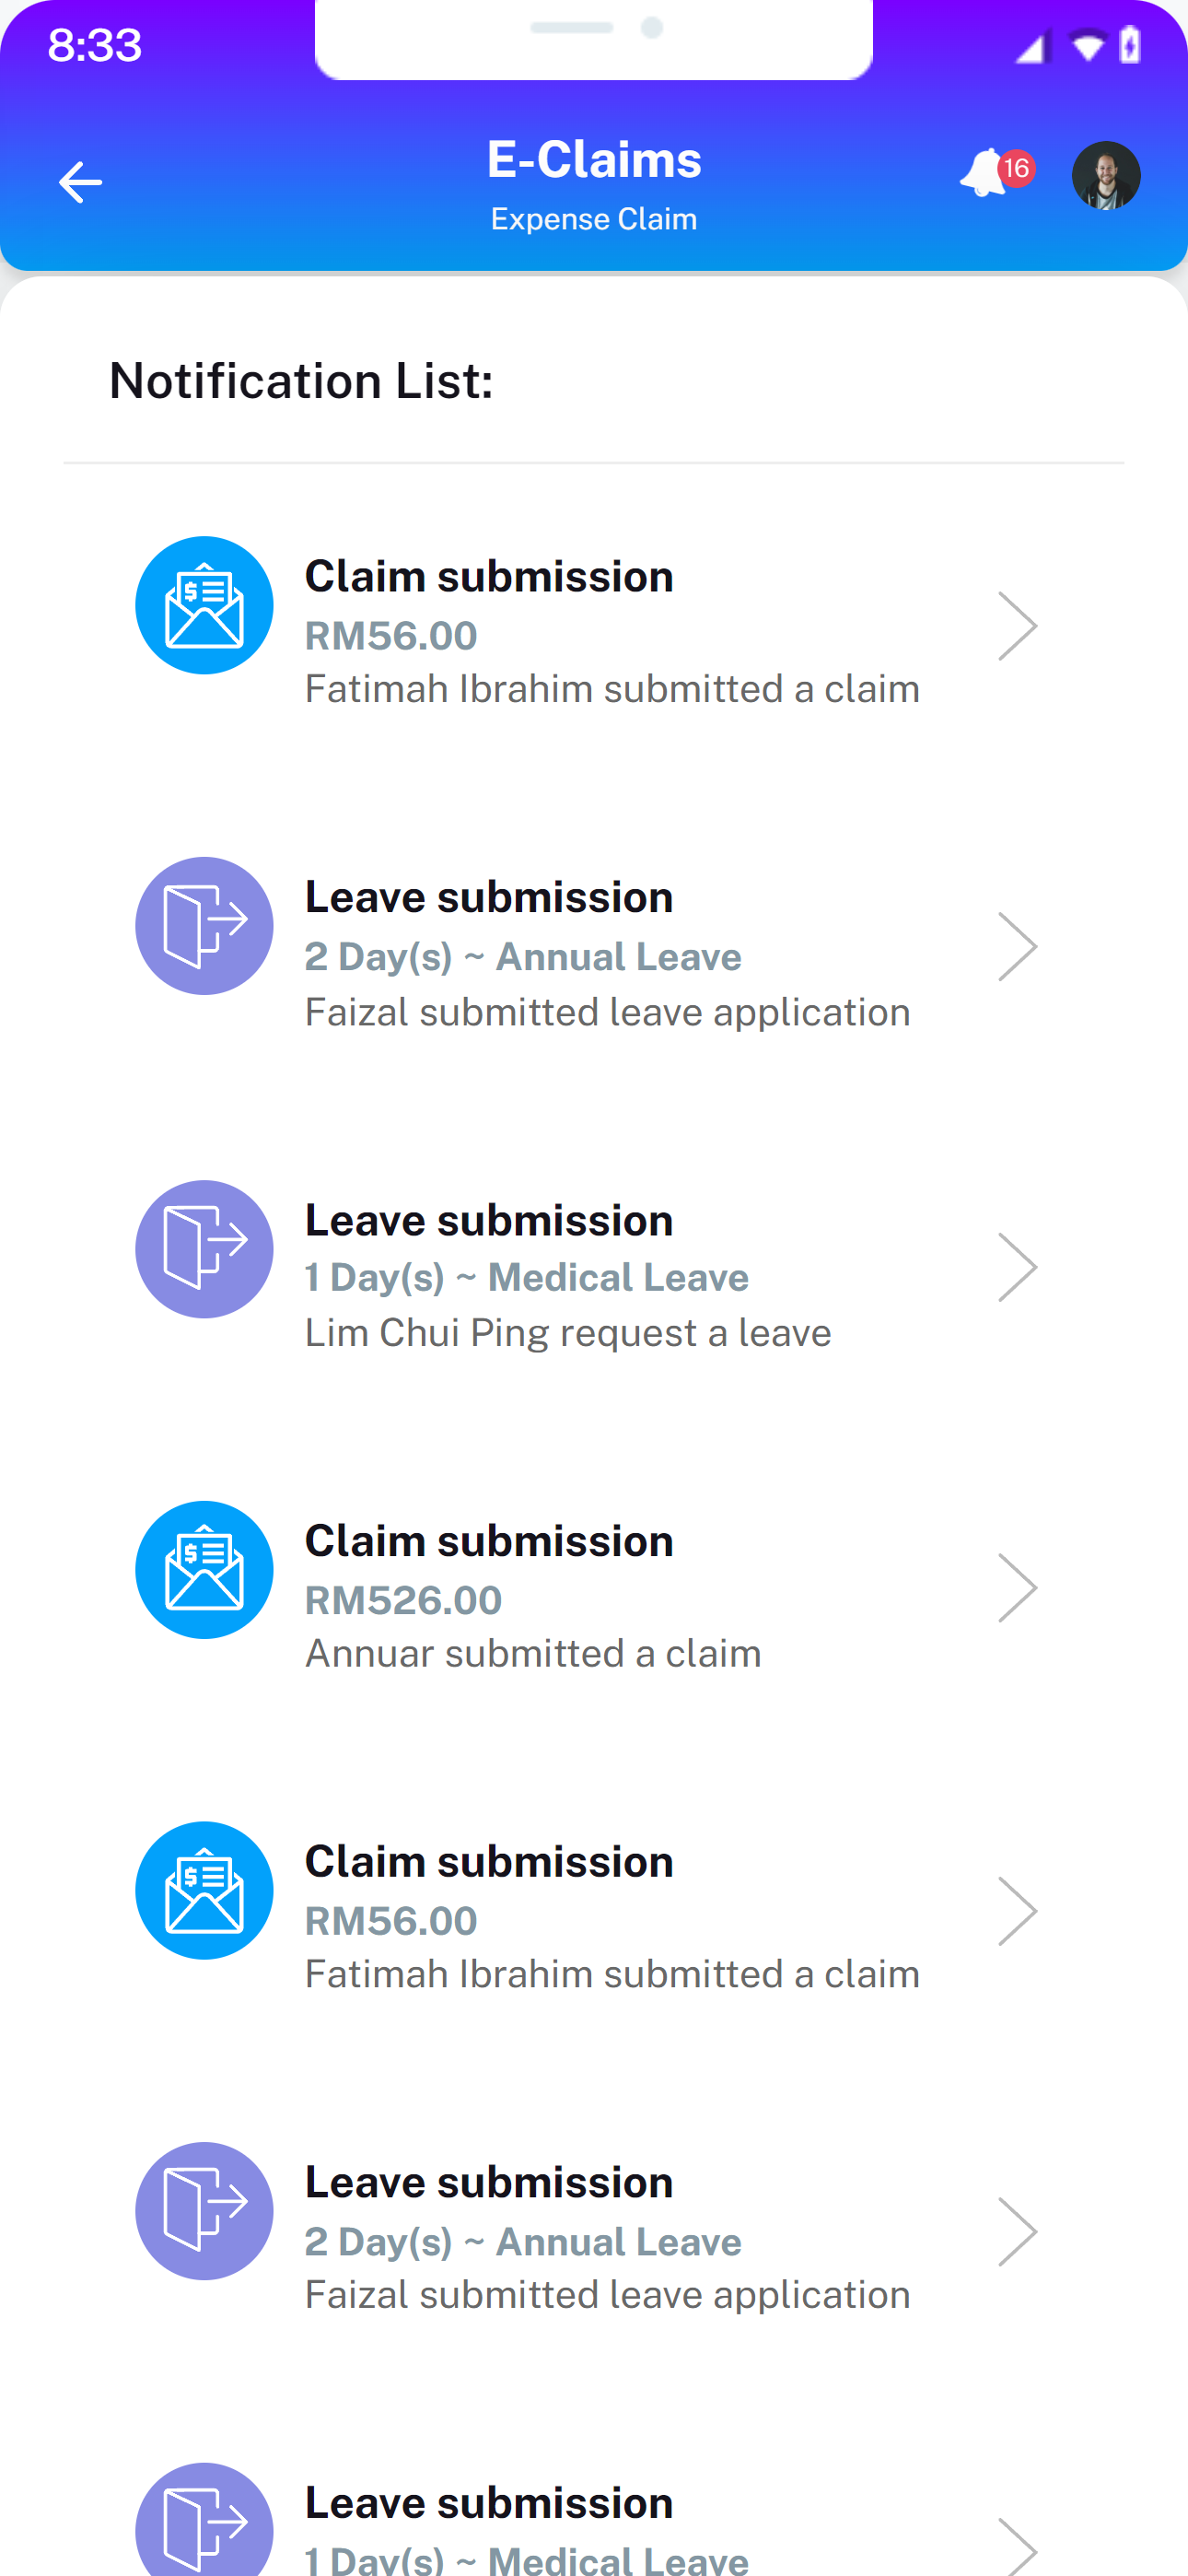Open chevron of second Annual Leave entry
This screenshot has width=1188, height=2576.
[1017, 2232]
